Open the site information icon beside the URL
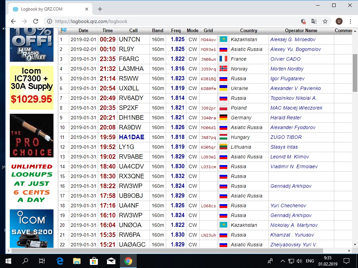358x268 pixels. 50,21
